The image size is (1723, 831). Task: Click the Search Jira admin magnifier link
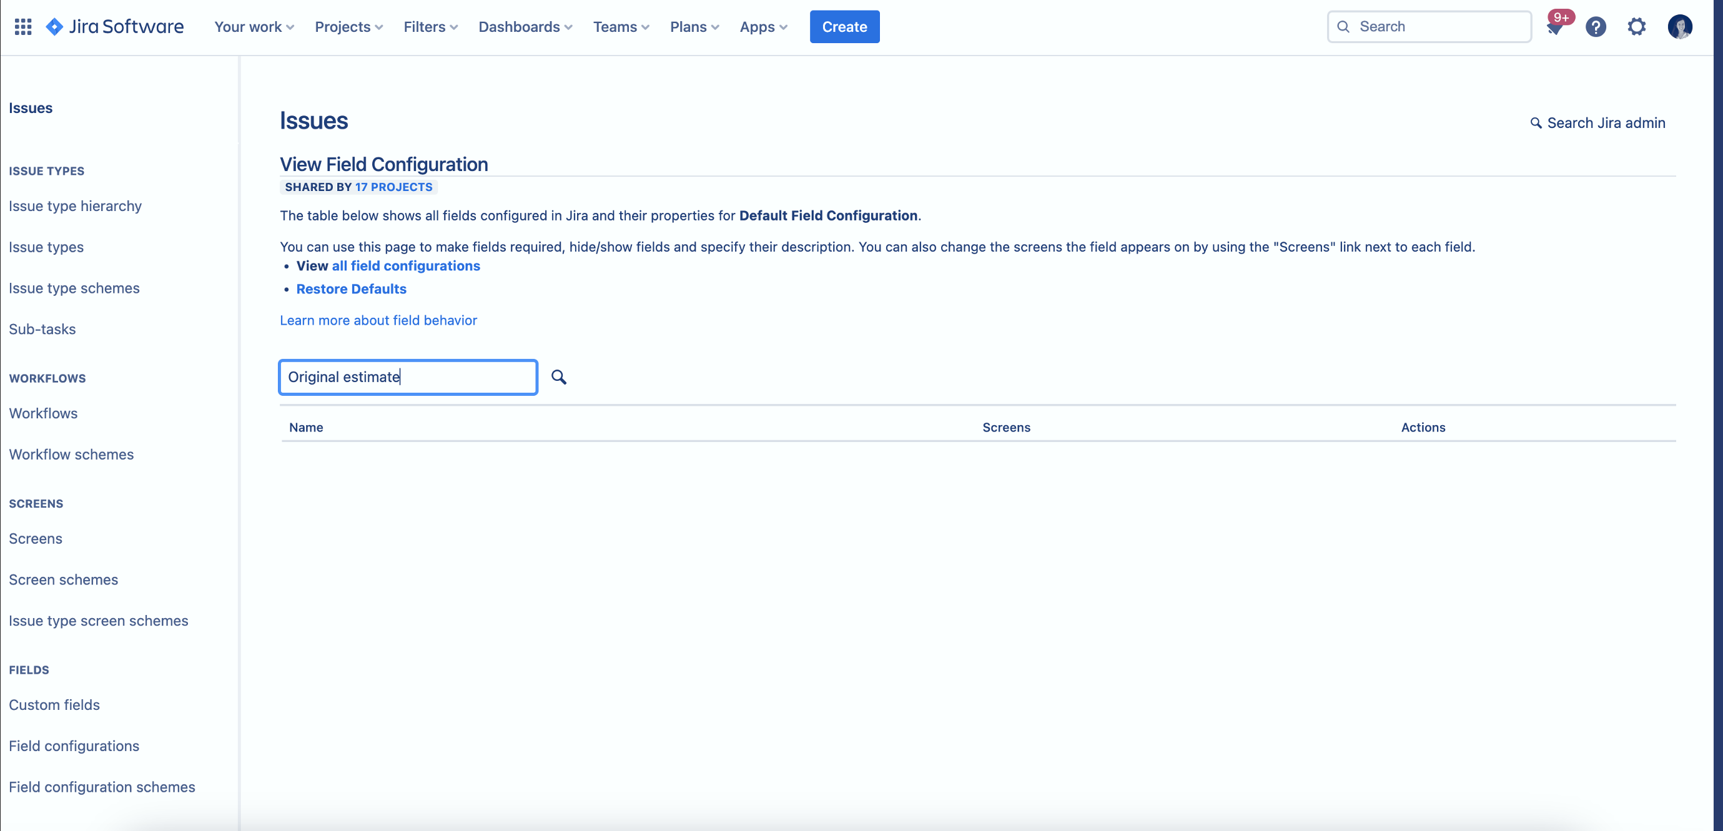pos(1597,123)
